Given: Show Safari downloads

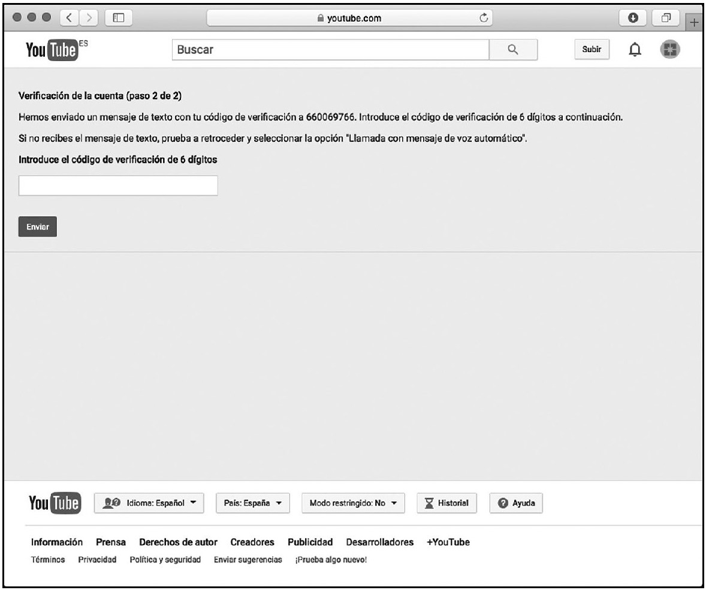Looking at the screenshot, I should (632, 17).
